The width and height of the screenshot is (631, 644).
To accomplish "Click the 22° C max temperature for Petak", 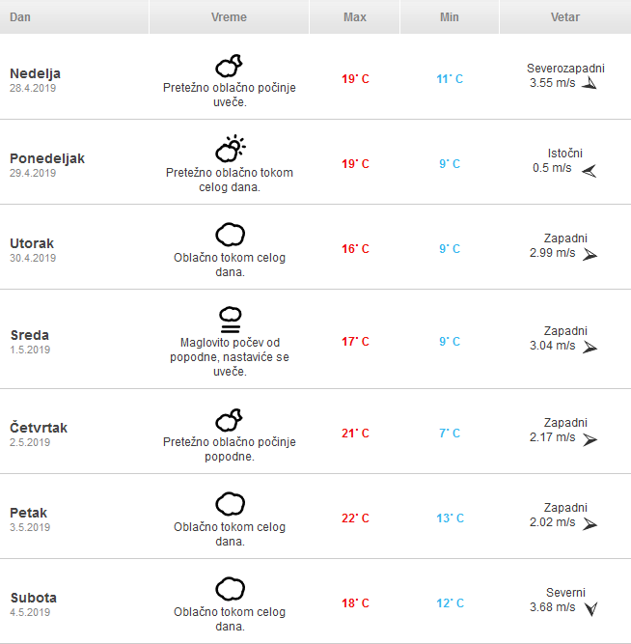I will (x=355, y=518).
